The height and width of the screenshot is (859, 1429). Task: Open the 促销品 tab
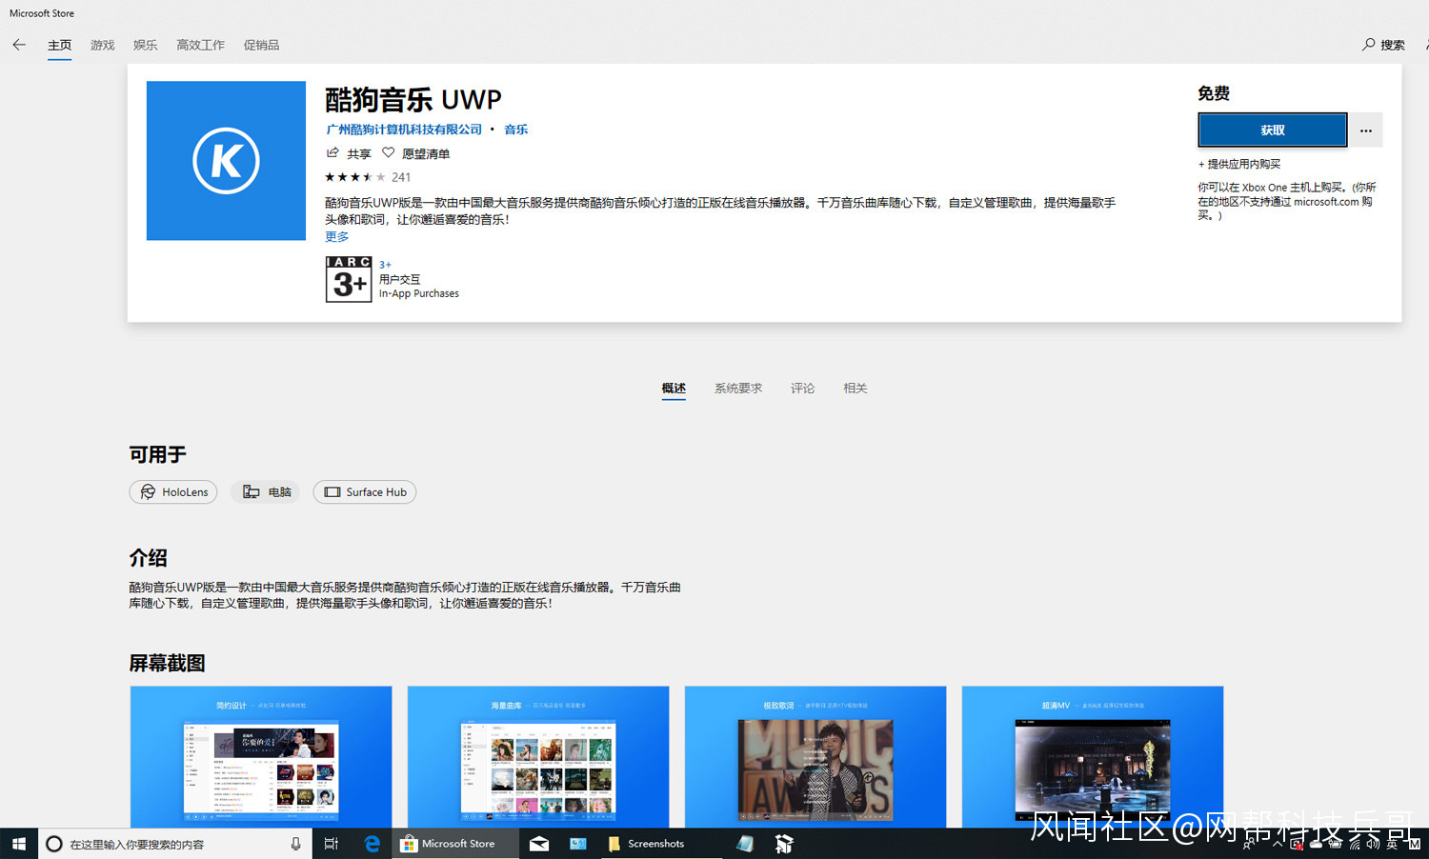pos(261,45)
